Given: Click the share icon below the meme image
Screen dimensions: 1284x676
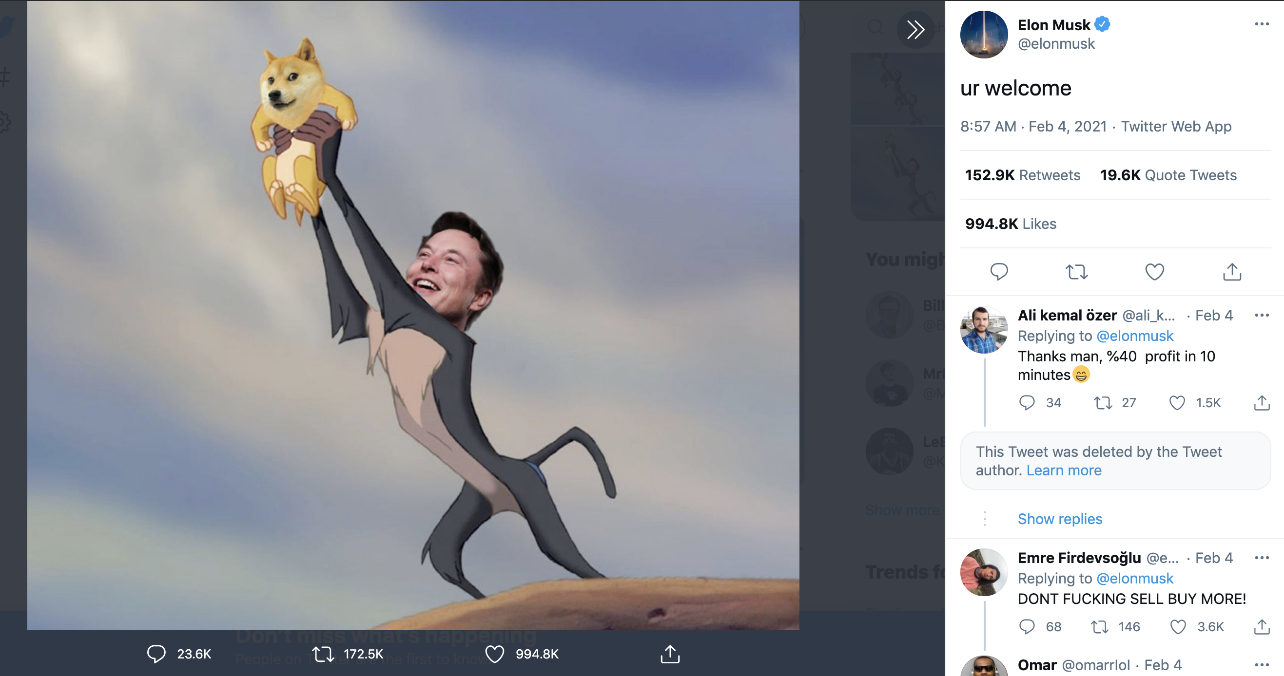Looking at the screenshot, I should tap(670, 654).
